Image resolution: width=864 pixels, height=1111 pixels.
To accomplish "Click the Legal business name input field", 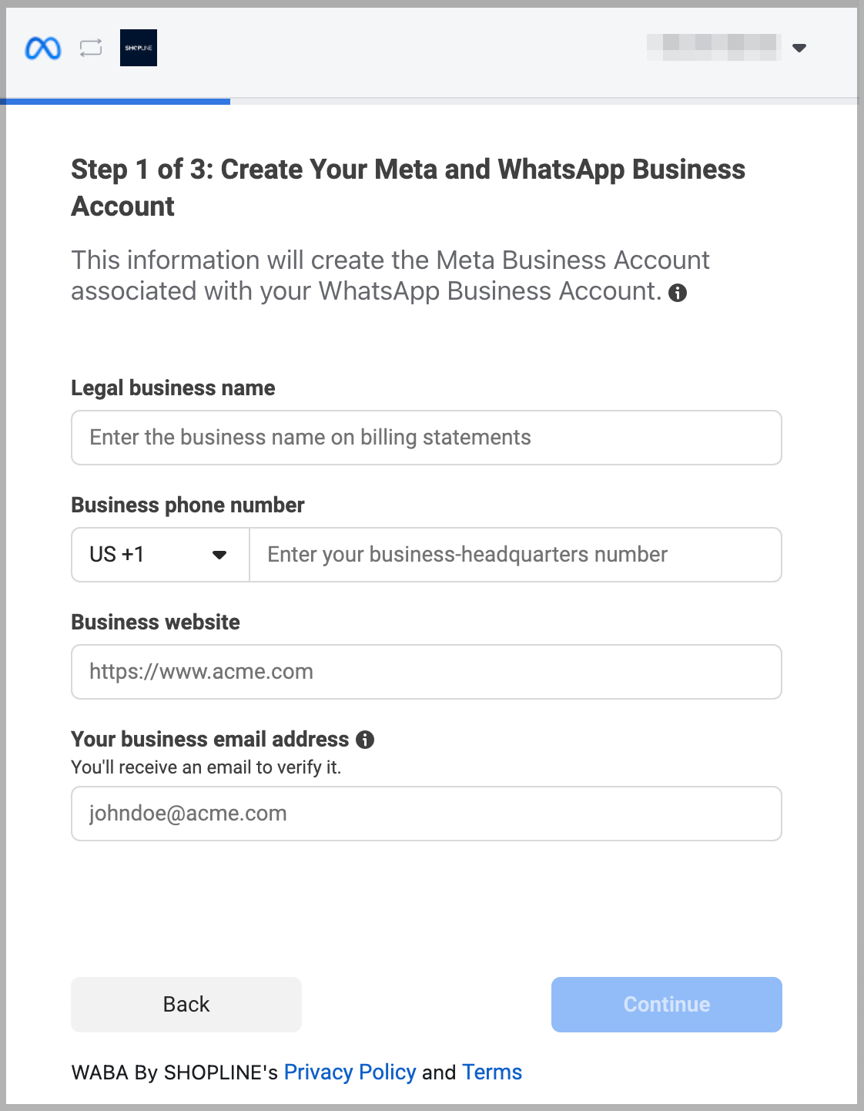I will (426, 438).
